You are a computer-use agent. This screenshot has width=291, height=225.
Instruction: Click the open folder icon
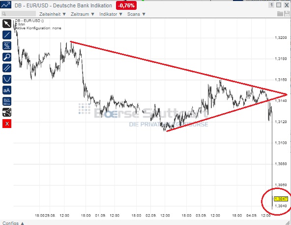tap(280, 14)
